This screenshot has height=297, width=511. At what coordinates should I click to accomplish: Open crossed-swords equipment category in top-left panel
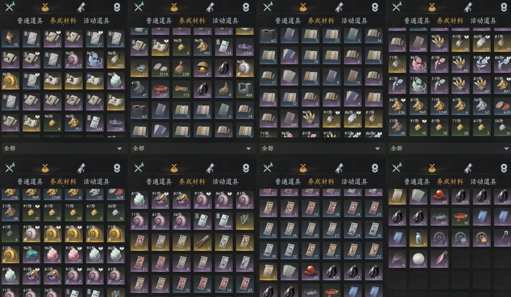click(10, 6)
